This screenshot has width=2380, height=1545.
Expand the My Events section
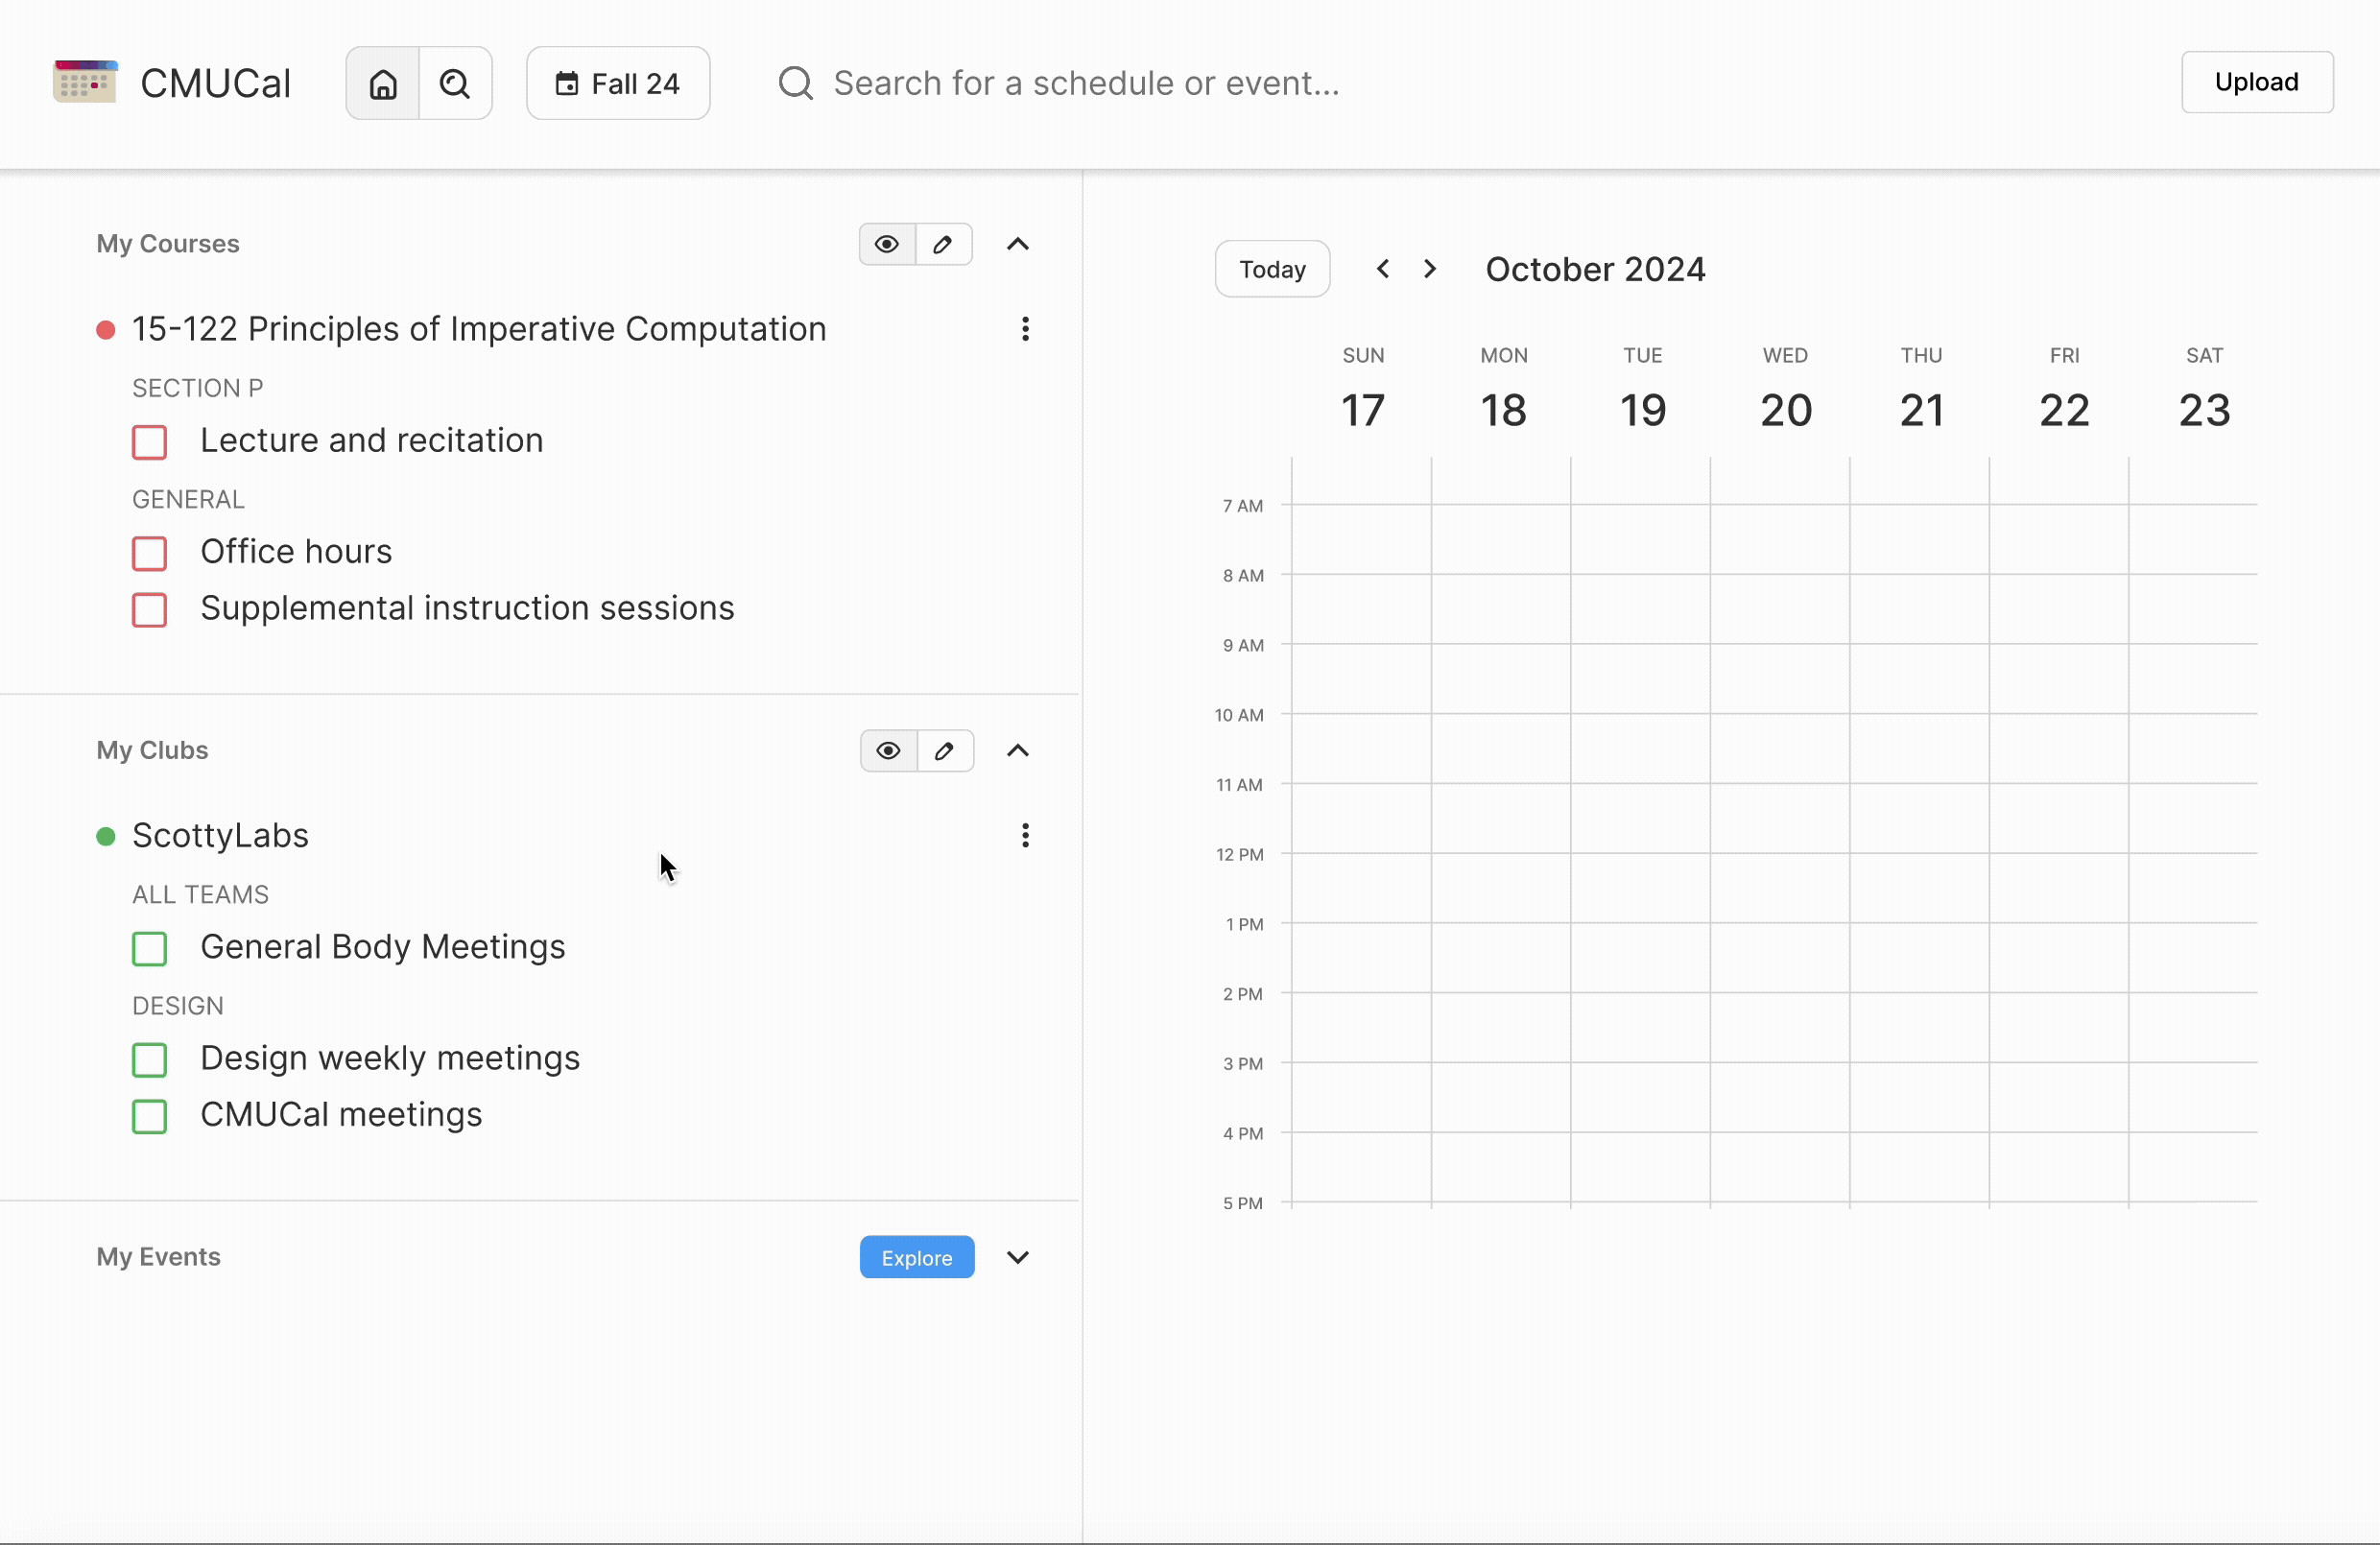point(1018,1258)
